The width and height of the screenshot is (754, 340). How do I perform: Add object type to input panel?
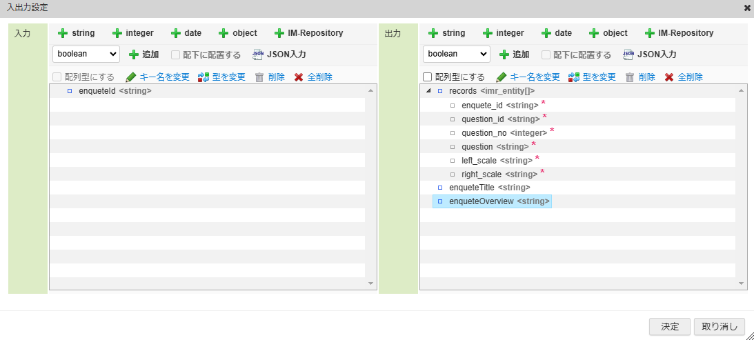pos(237,33)
